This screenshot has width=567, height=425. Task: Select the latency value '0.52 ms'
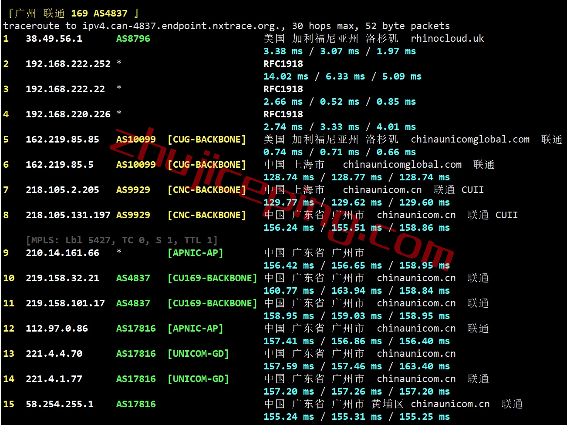pos(340,102)
